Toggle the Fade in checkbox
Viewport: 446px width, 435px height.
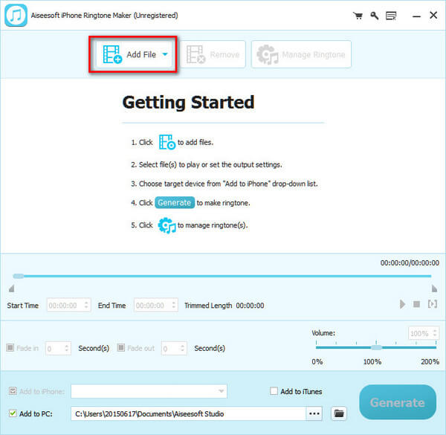click(x=10, y=348)
